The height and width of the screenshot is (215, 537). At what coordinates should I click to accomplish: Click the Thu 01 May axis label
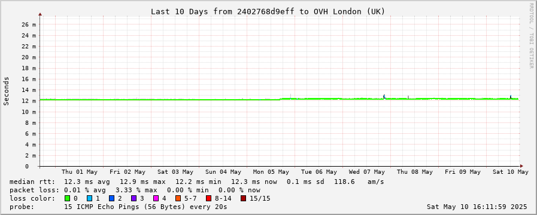click(x=80, y=172)
